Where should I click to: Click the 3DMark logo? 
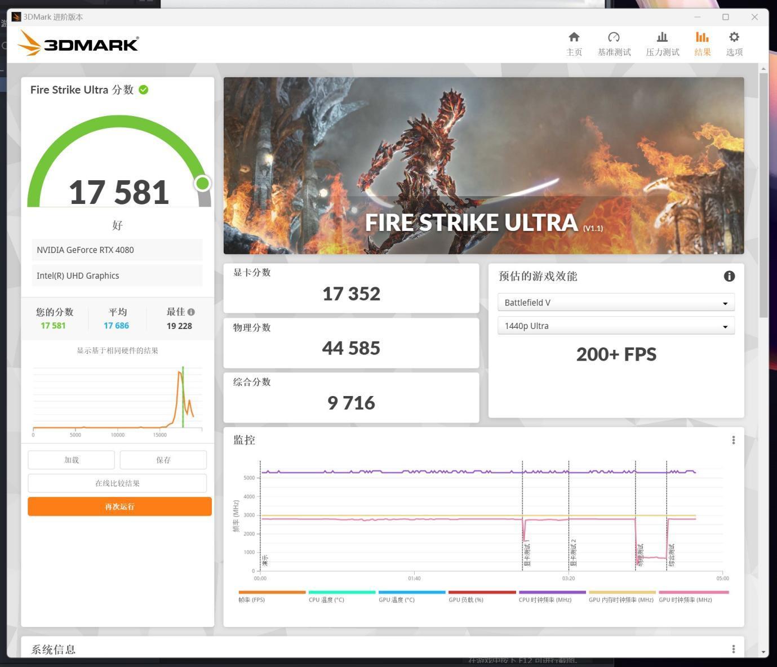78,43
